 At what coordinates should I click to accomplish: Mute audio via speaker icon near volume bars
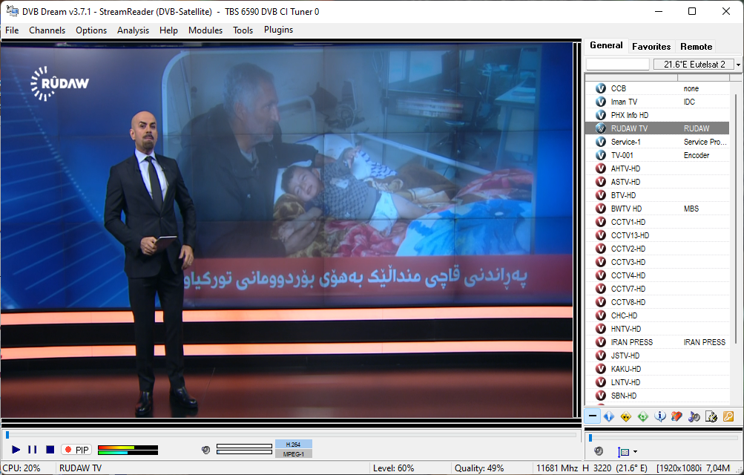pyautogui.click(x=205, y=450)
